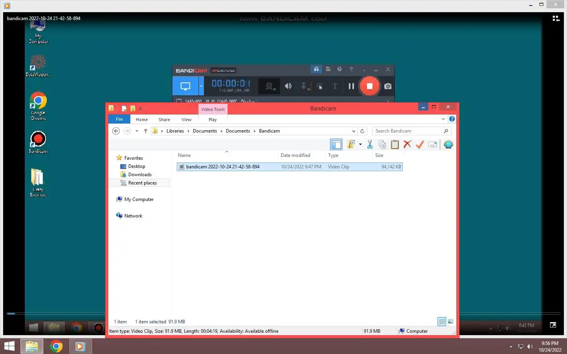Click the Explorer Help question mark icon

click(452, 119)
